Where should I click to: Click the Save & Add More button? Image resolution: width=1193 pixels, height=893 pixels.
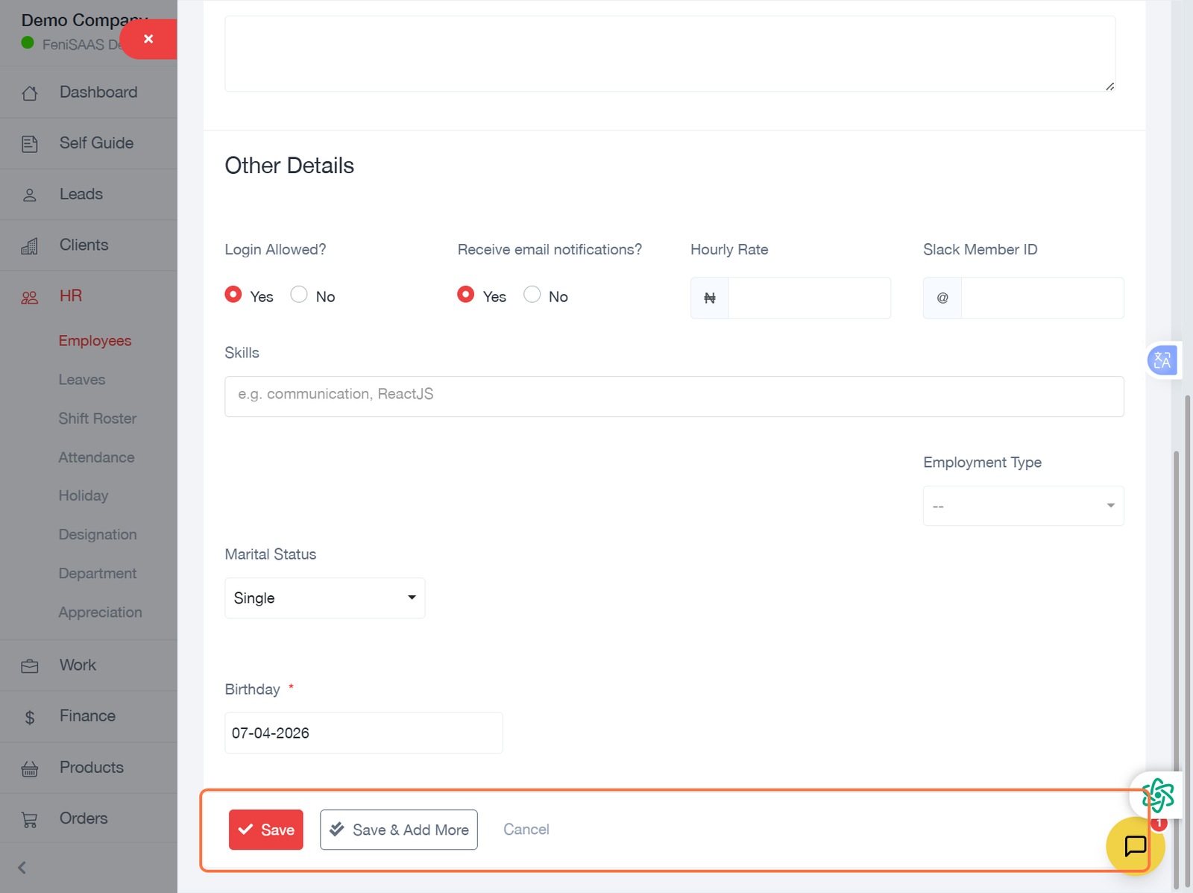pos(399,830)
